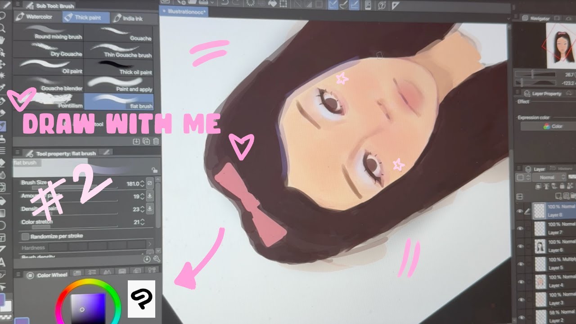This screenshot has height=324, width=576.
Task: Select the Illustrationocc document tab
Action: [x=185, y=12]
